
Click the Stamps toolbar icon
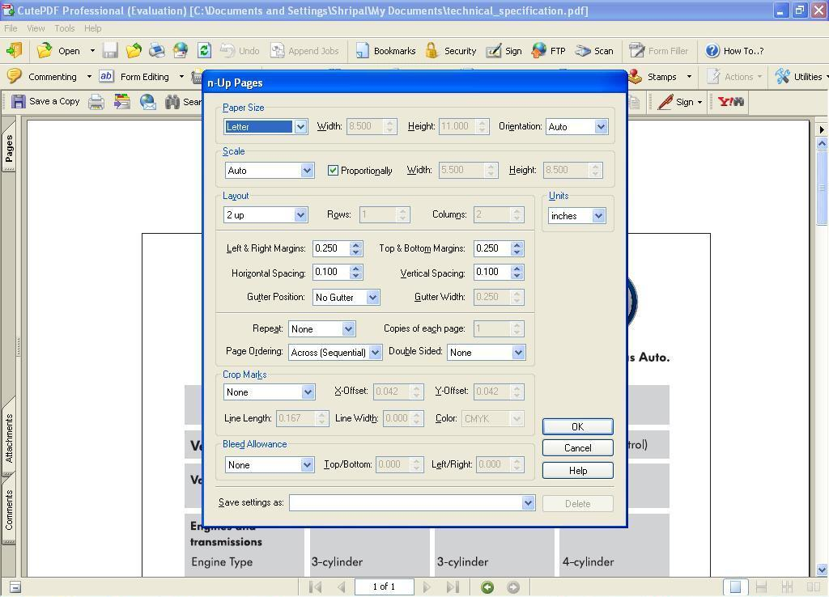pos(635,77)
